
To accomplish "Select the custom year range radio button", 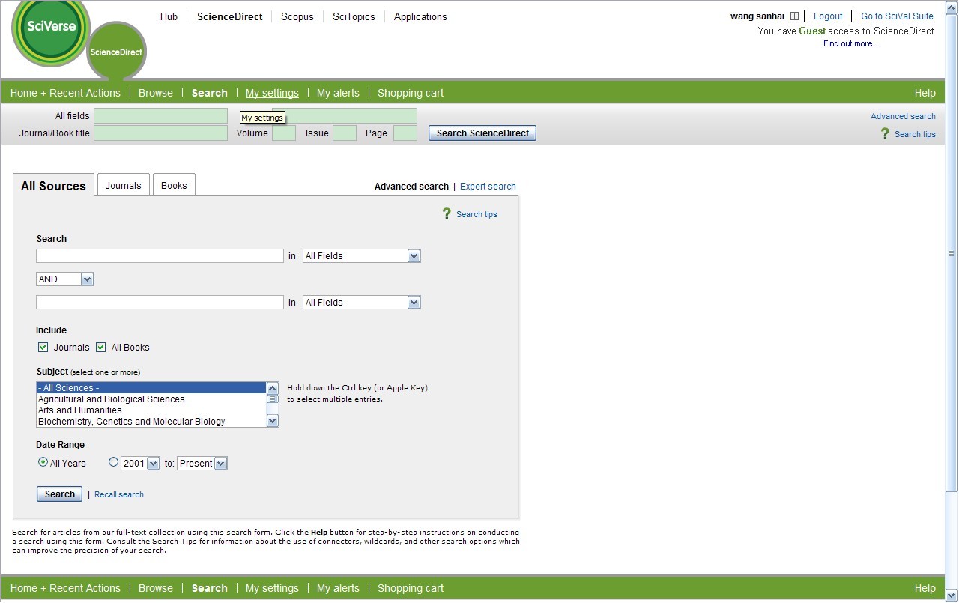I will point(114,463).
